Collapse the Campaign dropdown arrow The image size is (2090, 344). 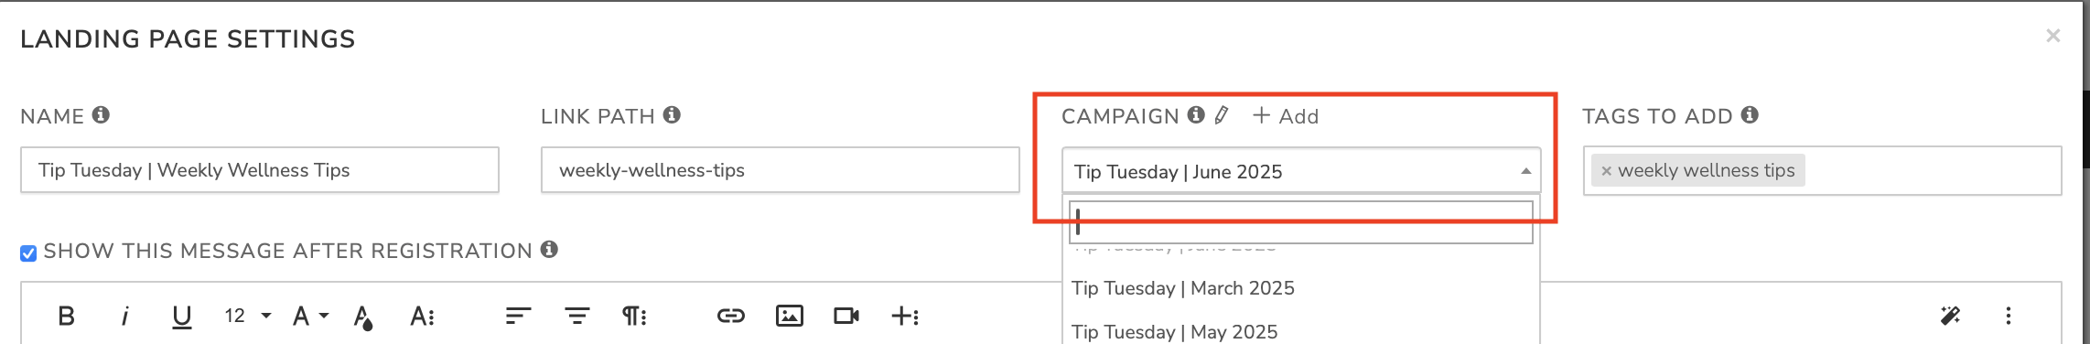(1525, 171)
